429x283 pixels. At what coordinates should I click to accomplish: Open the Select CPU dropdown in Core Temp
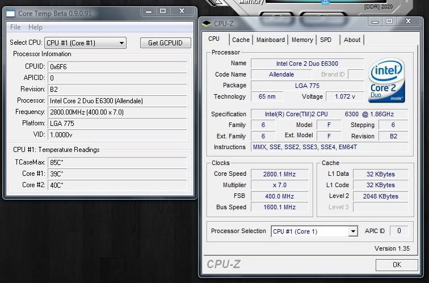pyautogui.click(x=121, y=43)
